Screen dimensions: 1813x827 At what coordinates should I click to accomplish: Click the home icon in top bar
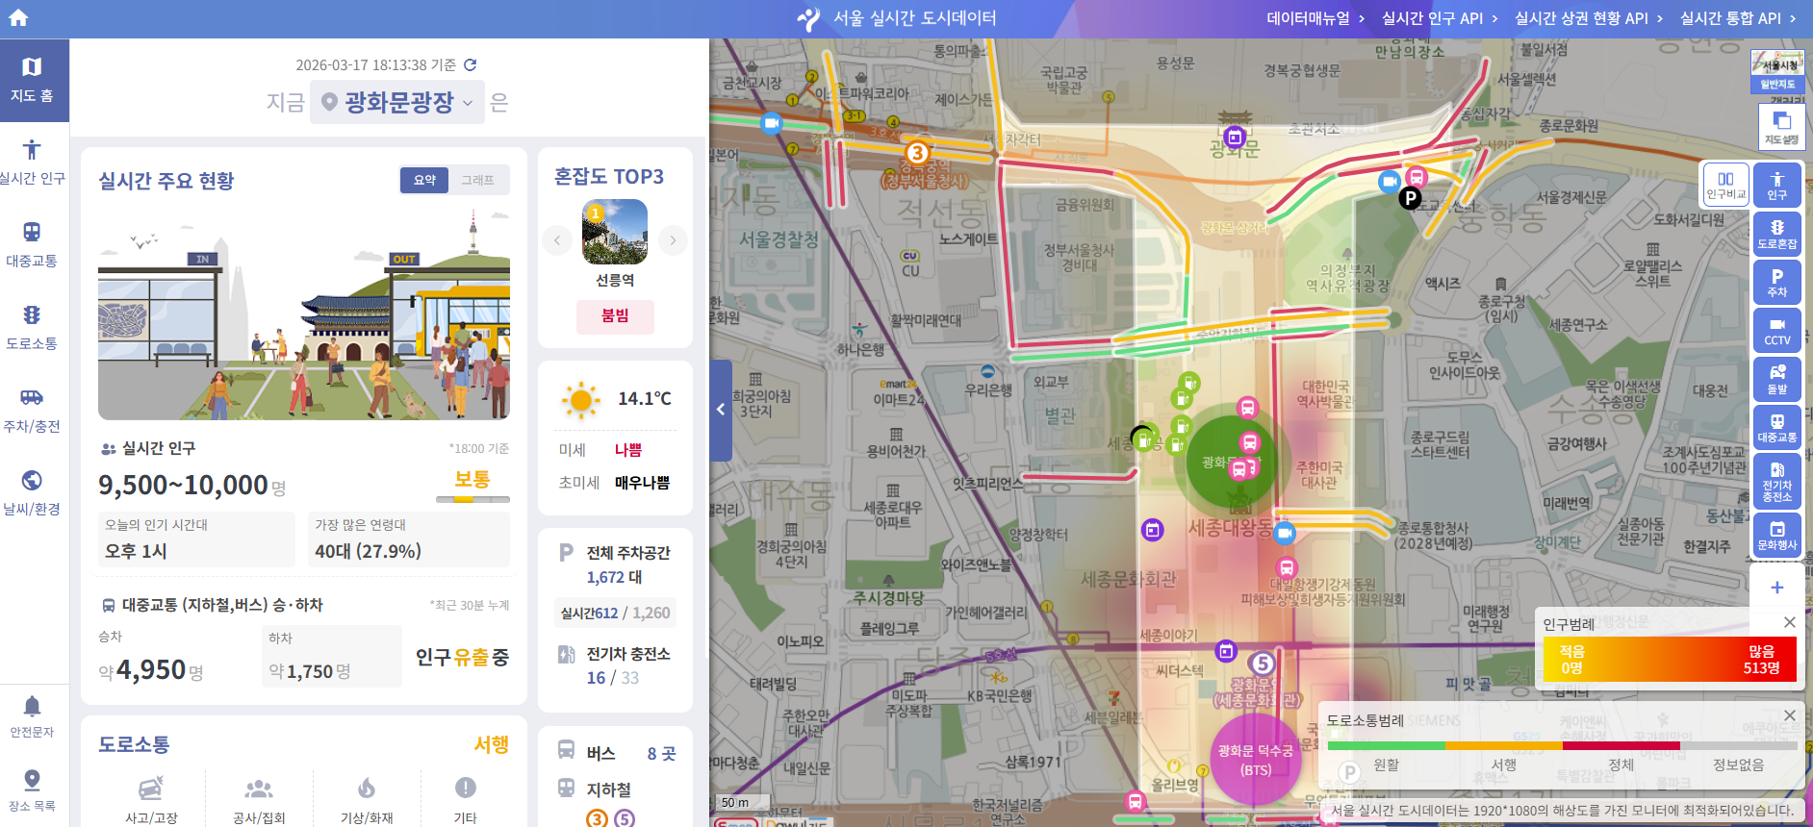coord(18,17)
